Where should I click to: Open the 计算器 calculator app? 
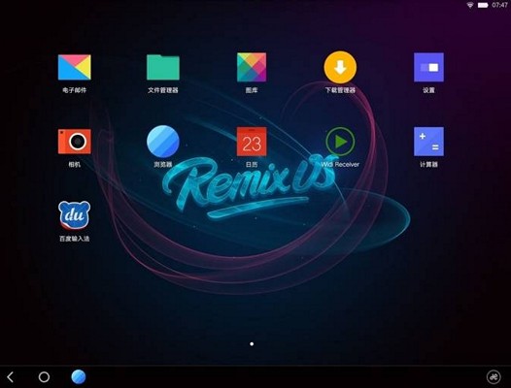[x=428, y=142]
